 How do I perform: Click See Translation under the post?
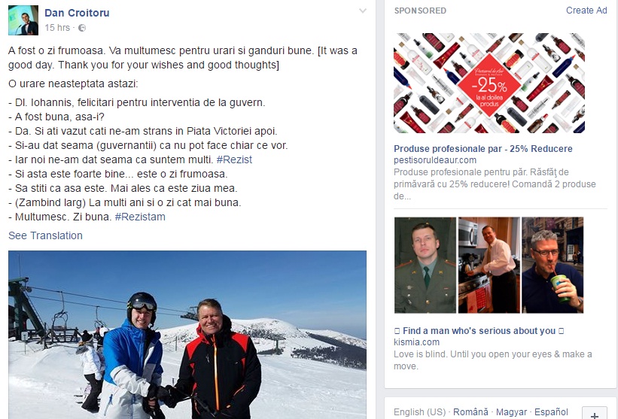point(45,235)
